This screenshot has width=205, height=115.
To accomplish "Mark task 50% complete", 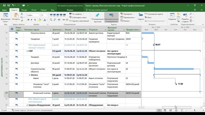I will click(58, 15).
